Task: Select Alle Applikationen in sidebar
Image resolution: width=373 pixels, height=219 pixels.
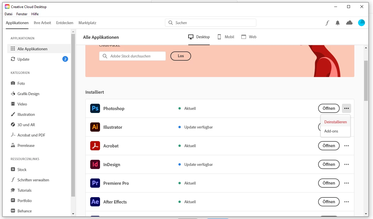Action: tap(39, 49)
